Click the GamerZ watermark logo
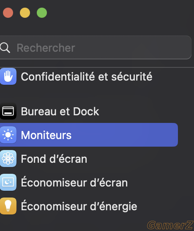The width and height of the screenshot is (194, 231). click(x=170, y=225)
